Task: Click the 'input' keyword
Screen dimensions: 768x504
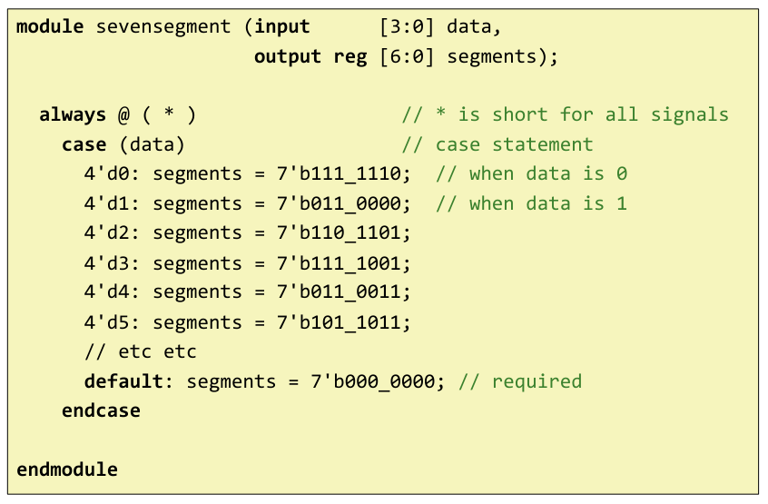Action: [281, 26]
